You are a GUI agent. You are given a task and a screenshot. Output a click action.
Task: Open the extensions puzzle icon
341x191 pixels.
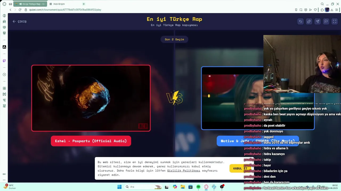322,10
